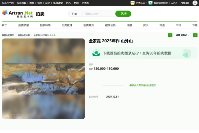199x133 pixels.
Task: Click 雅昌课堂 in top bar
Action: pyautogui.click(x=58, y=3)
